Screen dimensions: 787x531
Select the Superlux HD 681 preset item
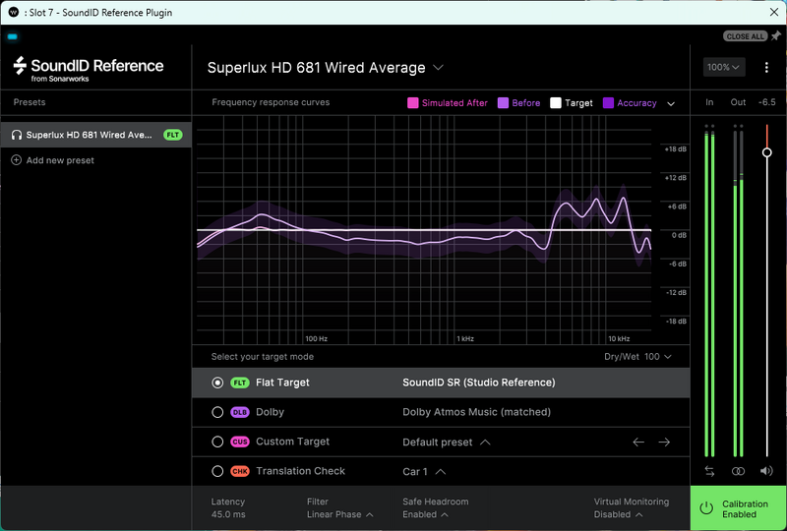click(95, 135)
